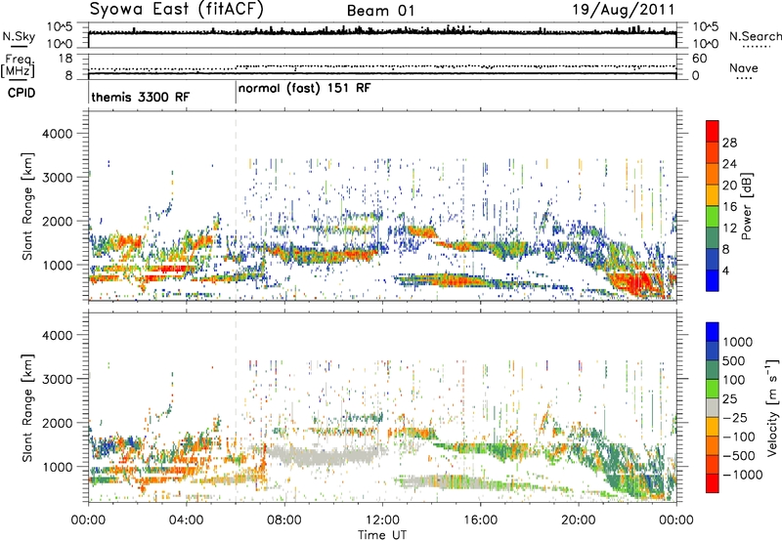Click the power panel 'Slant Range [km]' label
The width and height of the screenshot is (782, 541).
click(x=27, y=206)
